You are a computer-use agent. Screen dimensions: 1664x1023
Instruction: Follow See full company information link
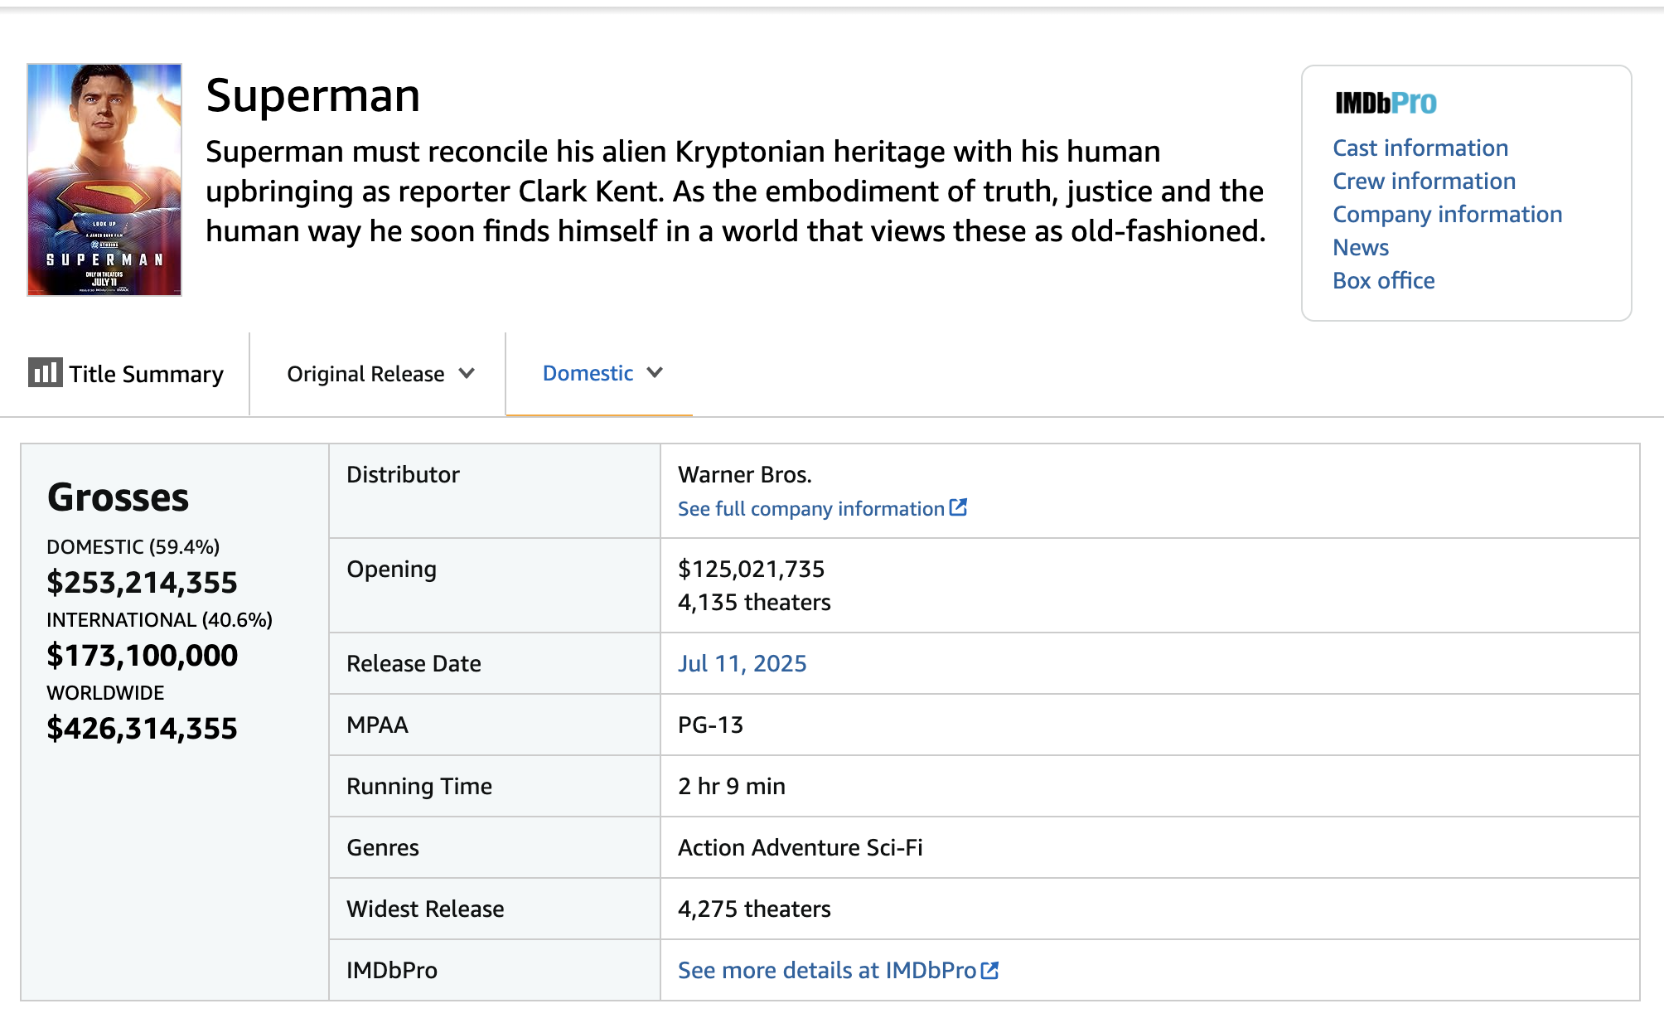[x=811, y=508]
